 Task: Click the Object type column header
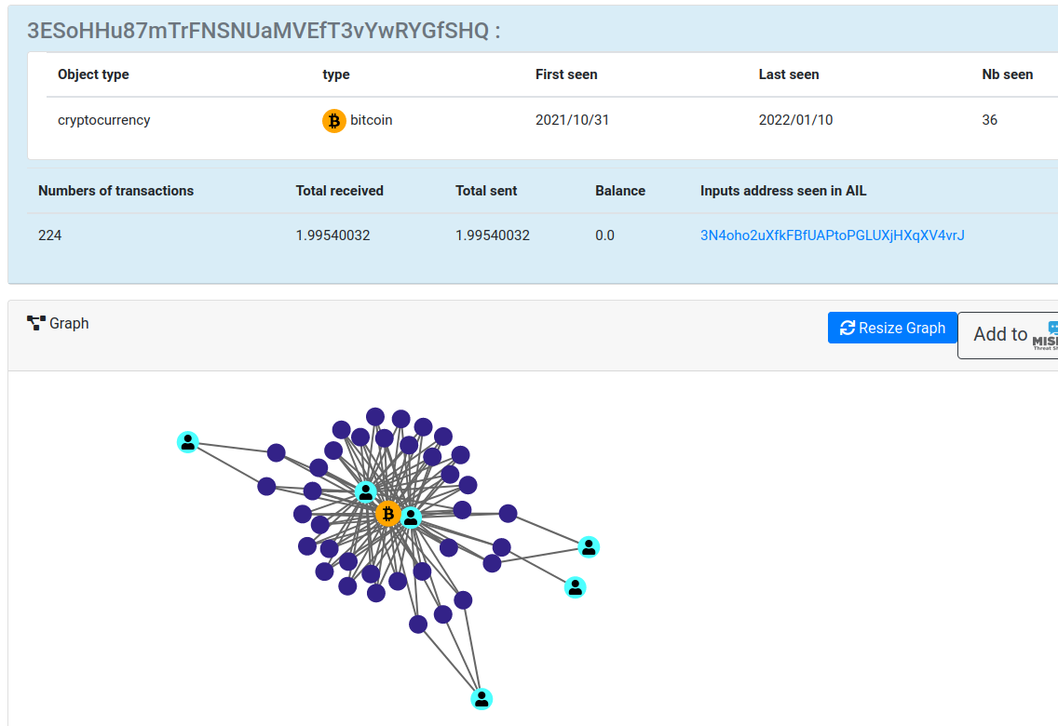[x=93, y=74]
